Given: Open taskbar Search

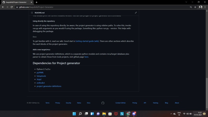Looking at the screenshot, I should tap(80, 114).
